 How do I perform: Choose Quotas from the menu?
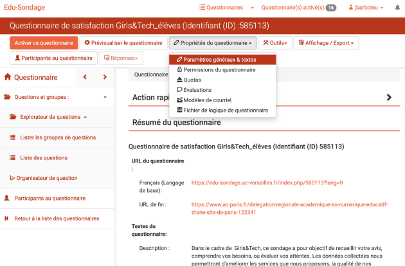[222, 80]
